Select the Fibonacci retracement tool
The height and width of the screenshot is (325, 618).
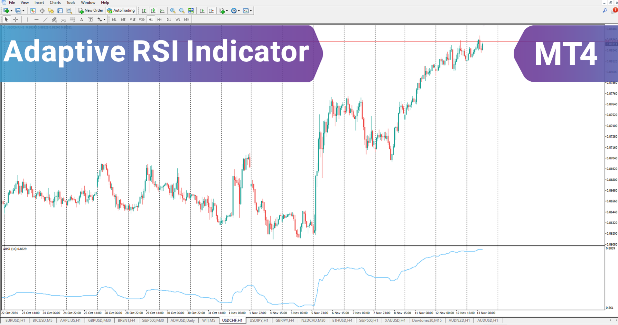63,19
